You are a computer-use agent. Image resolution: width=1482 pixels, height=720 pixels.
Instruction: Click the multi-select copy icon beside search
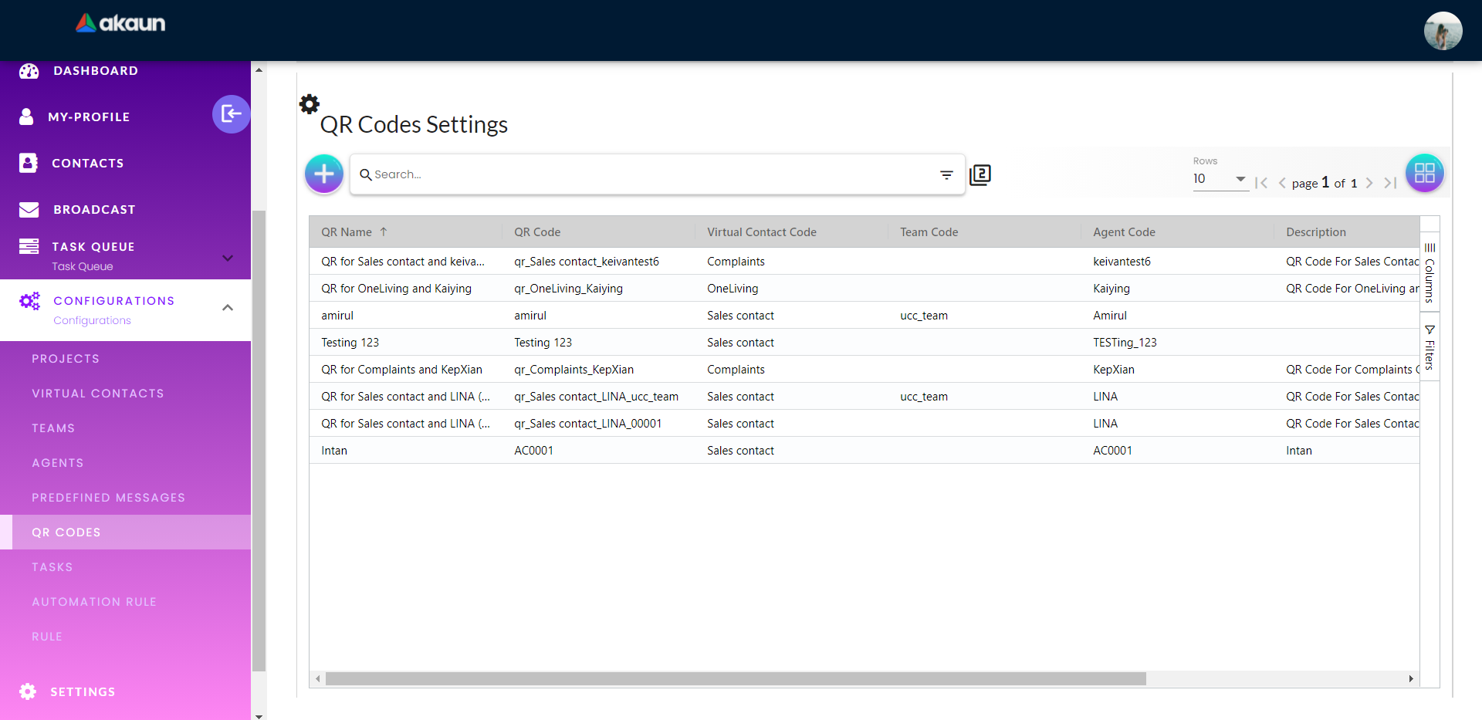(x=980, y=175)
